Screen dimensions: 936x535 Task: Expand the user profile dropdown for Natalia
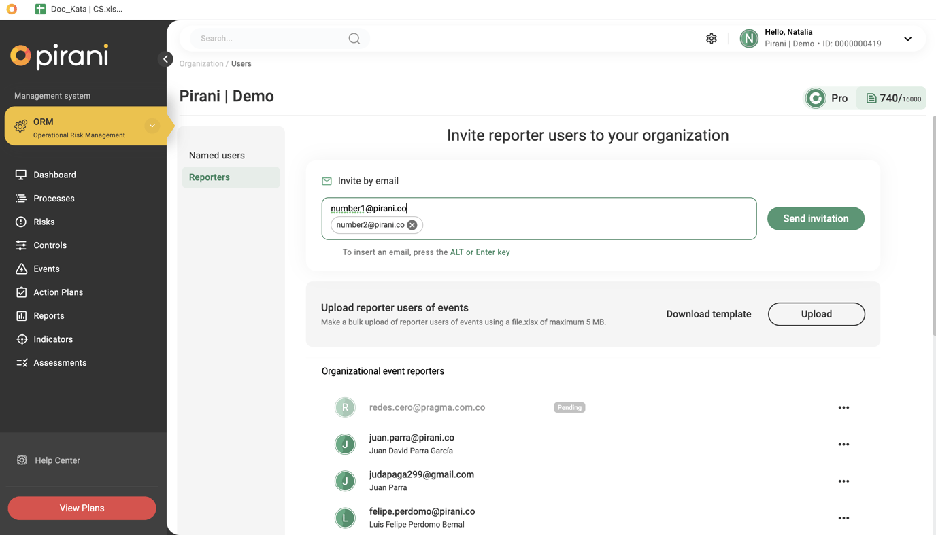(x=907, y=39)
